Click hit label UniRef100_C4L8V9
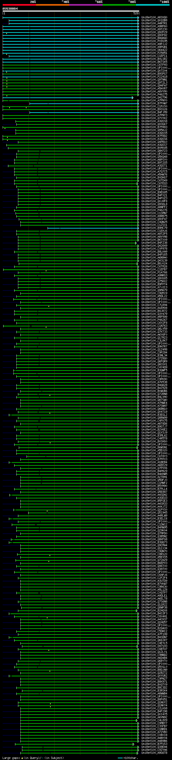172x760 pixels. [154, 720]
